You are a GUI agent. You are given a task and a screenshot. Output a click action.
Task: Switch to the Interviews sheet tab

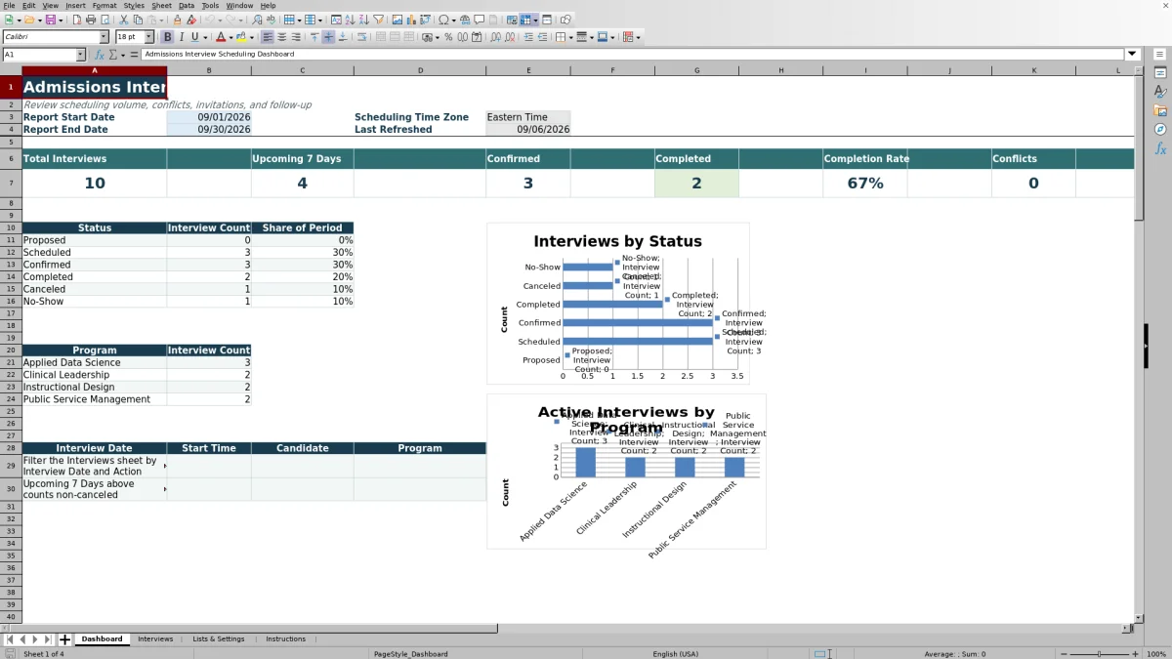click(155, 639)
